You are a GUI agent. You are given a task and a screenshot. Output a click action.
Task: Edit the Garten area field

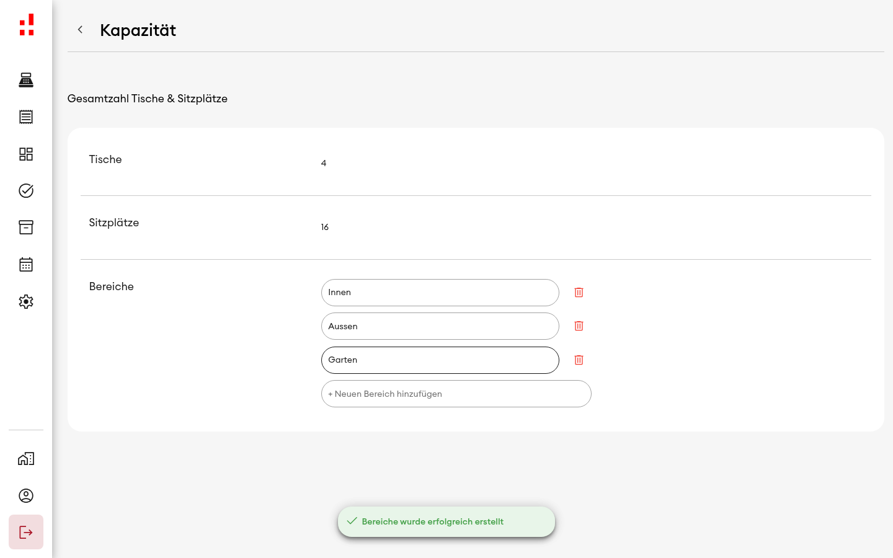pos(440,360)
